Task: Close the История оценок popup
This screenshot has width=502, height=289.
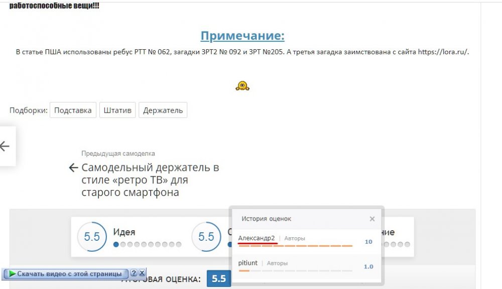Action: (x=372, y=219)
